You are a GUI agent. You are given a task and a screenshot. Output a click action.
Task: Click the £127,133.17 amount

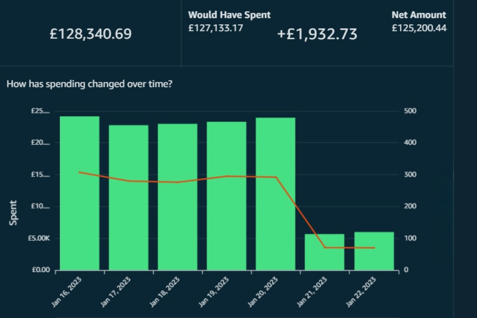click(x=216, y=28)
